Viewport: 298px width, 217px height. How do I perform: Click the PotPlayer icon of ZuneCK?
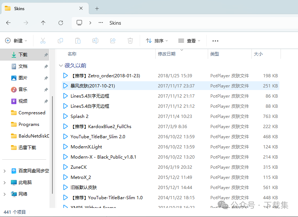65,167
